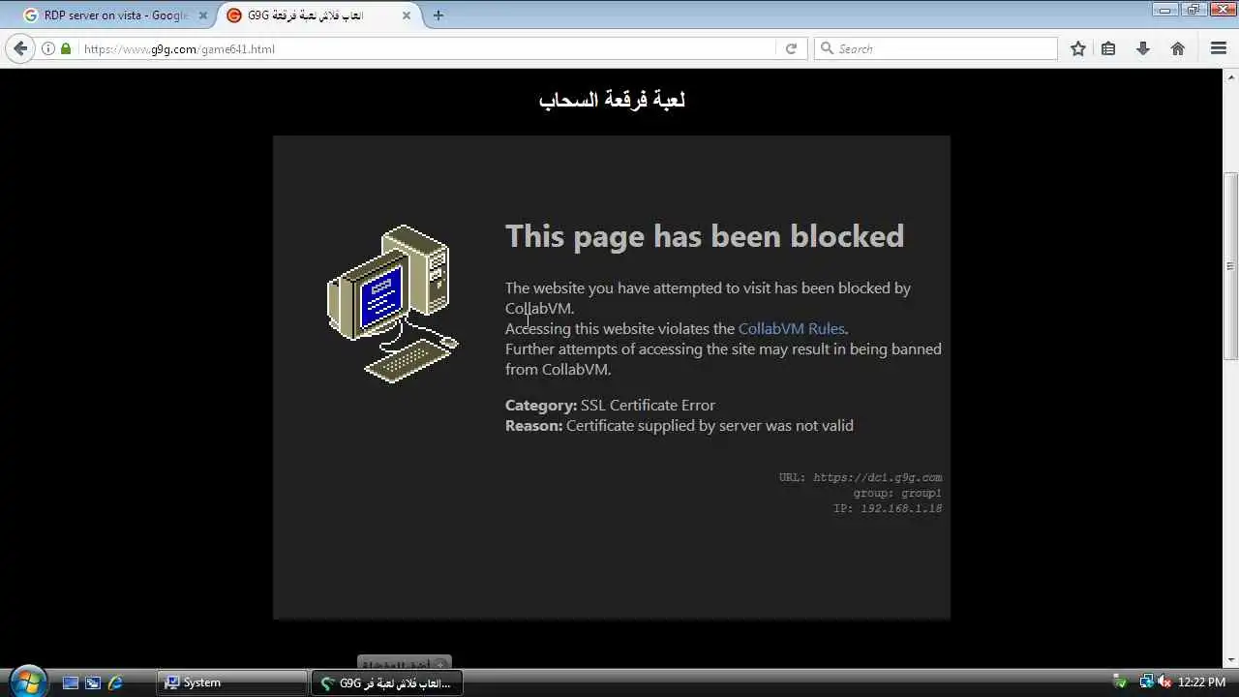Open the hamburger menu in Firefox
The width and height of the screenshot is (1239, 697).
click(1219, 48)
